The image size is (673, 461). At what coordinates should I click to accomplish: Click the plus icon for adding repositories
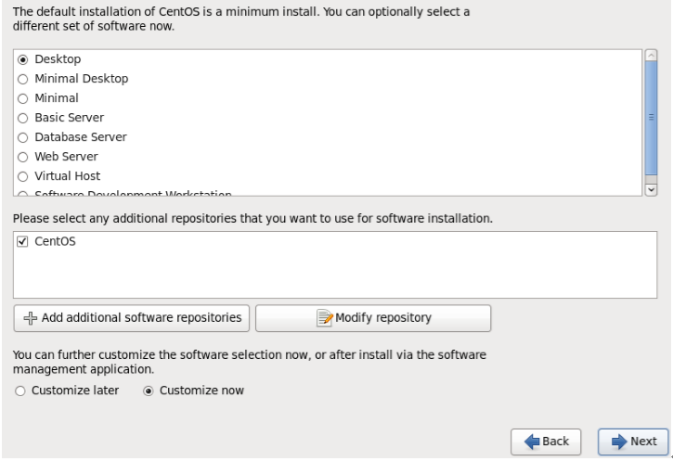(30, 318)
